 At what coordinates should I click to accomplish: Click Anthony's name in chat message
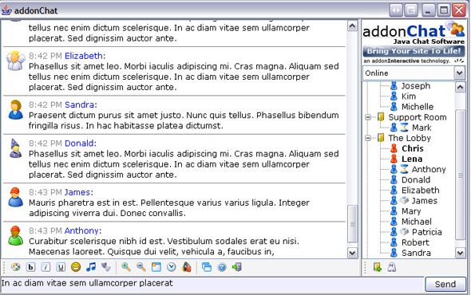tap(81, 230)
